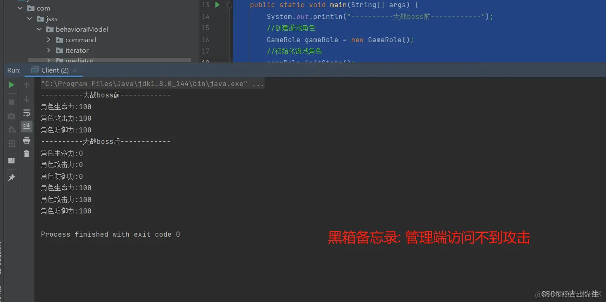Rerun the Client program
The height and width of the screenshot is (302, 606).
tap(11, 84)
